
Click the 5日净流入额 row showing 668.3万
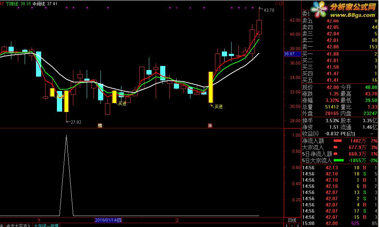click(340, 154)
